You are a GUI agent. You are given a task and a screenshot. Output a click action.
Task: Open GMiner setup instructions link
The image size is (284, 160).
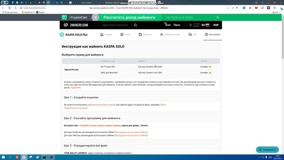pyautogui.click(x=131, y=132)
